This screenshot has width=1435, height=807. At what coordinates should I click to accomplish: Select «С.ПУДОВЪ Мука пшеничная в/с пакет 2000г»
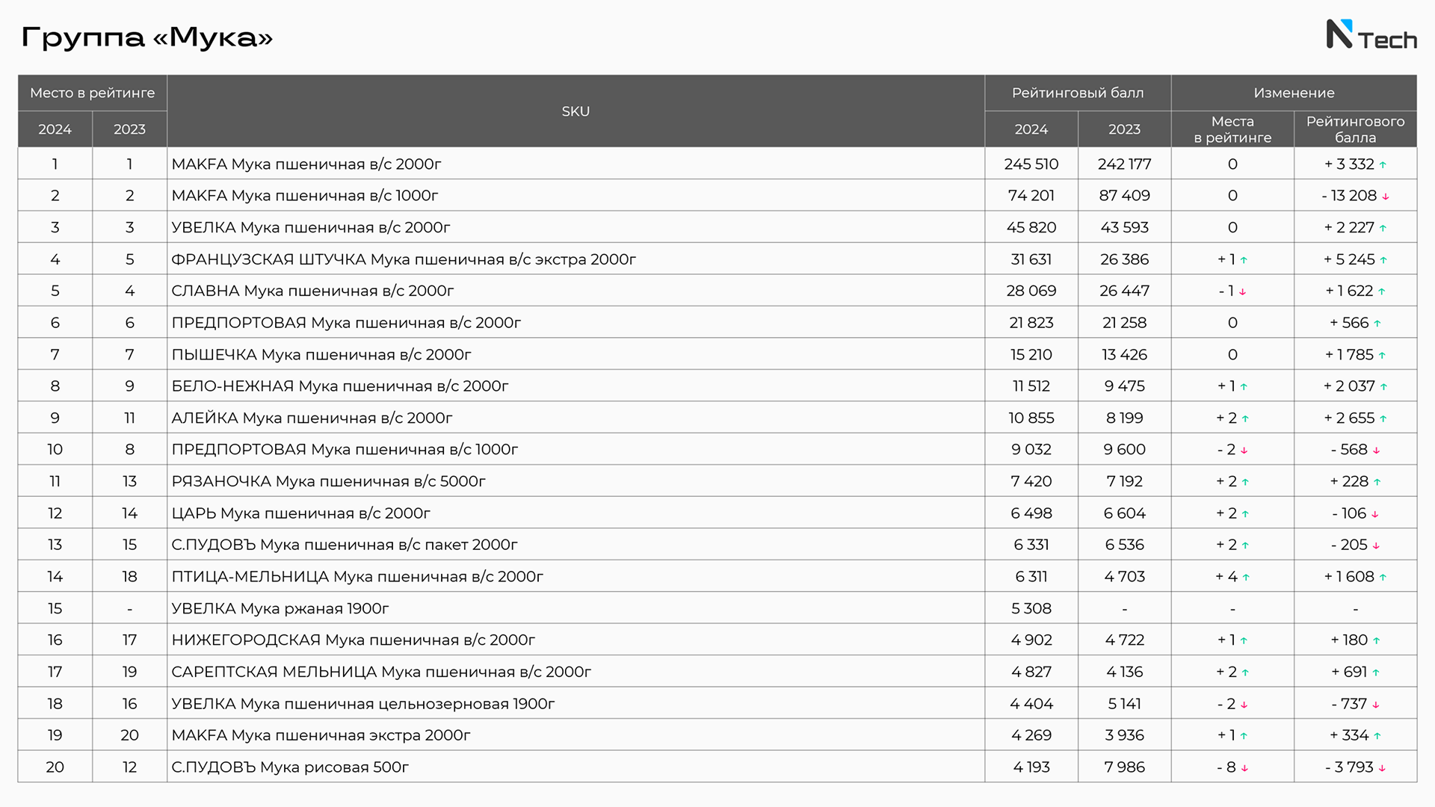pyautogui.click(x=717, y=545)
